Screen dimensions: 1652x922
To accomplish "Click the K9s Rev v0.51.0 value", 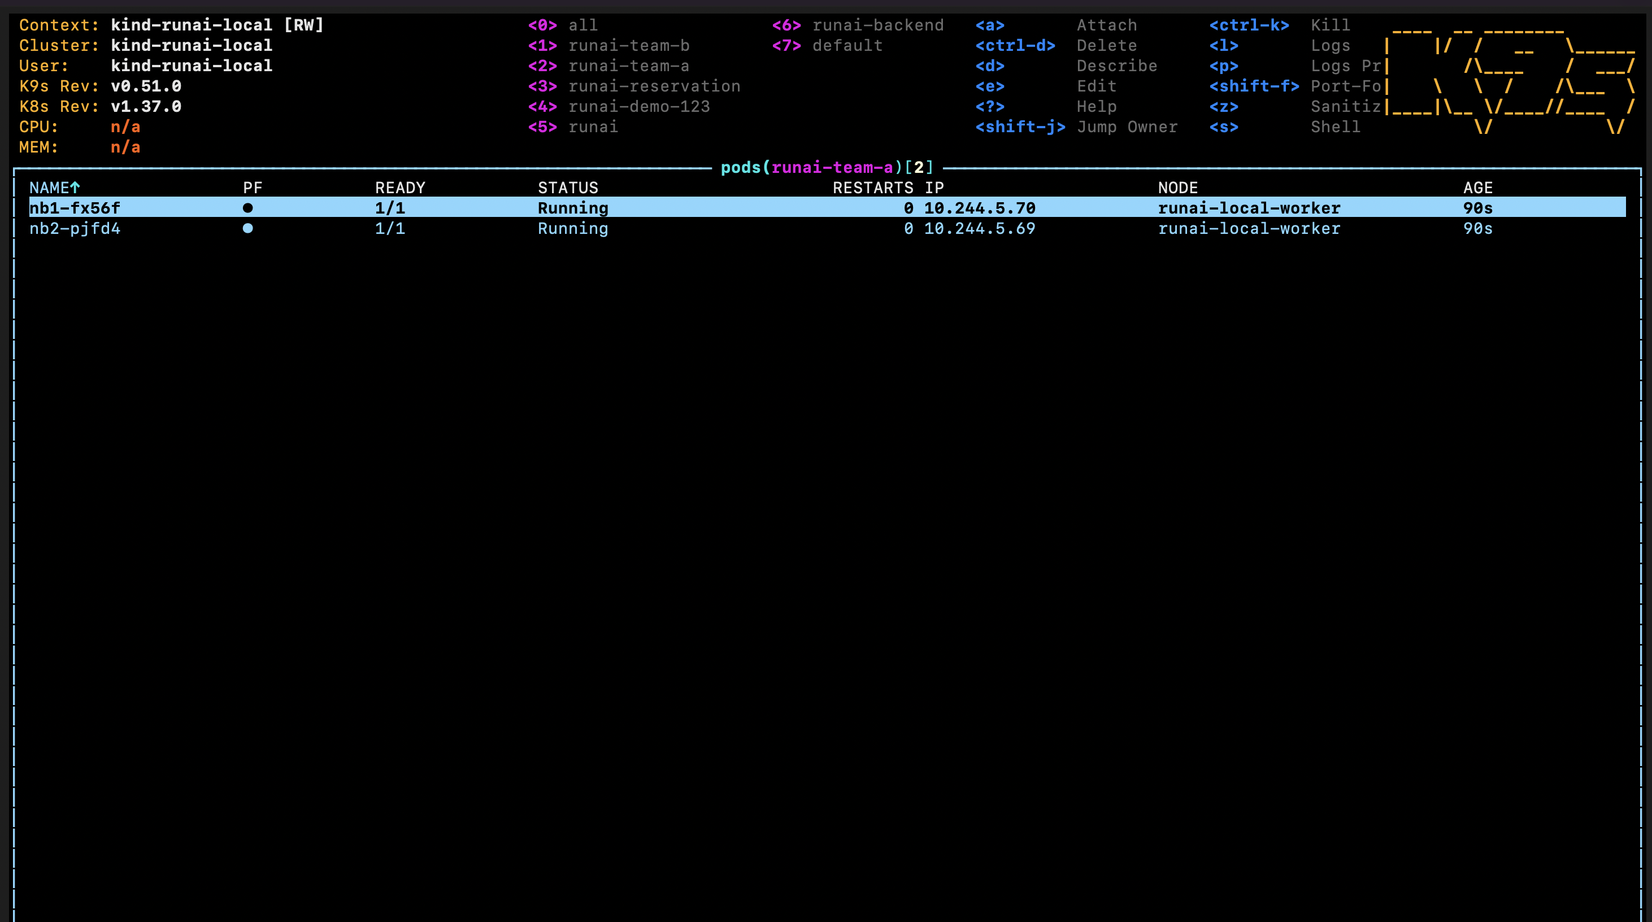I will 146,86.
